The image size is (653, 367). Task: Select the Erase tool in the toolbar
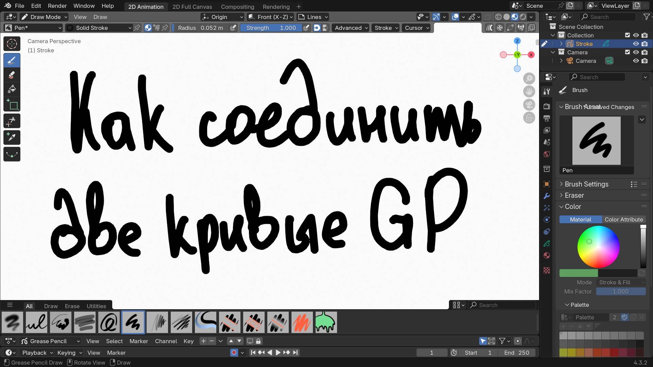point(12,75)
